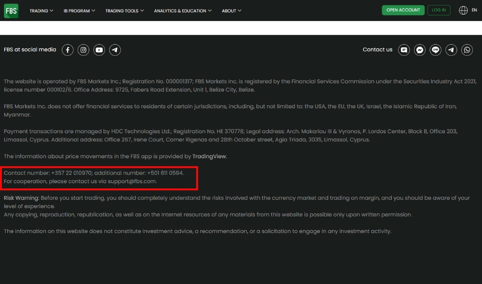482x284 pixels.
Task: Click license number 000102/6 text
Action: click(x=38, y=90)
